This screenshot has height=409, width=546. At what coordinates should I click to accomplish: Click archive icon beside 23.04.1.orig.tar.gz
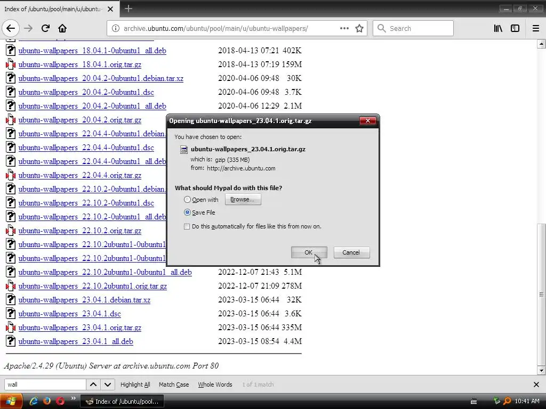(11, 328)
